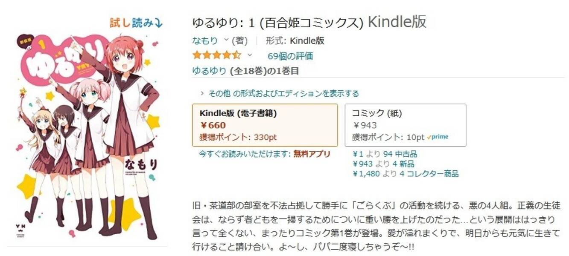Click the 試し読み arrow above the cover

(158, 23)
